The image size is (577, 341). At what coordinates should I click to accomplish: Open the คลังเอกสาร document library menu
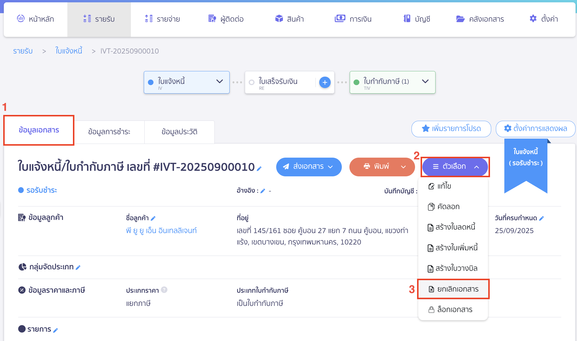coord(480,19)
